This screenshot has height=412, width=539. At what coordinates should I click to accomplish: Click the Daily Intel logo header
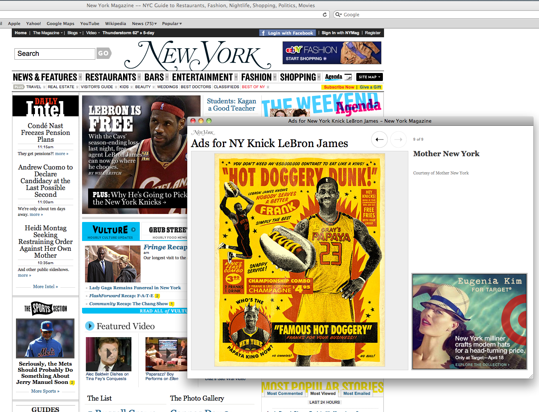(46, 106)
